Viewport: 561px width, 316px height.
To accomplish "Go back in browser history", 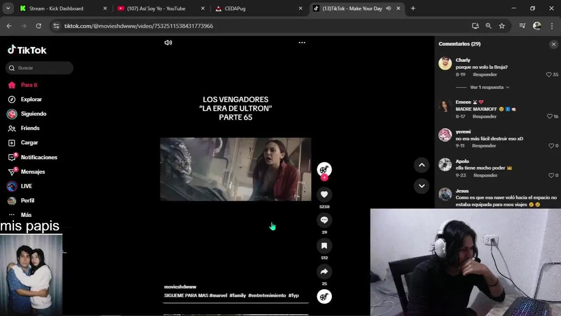I will coord(9,26).
